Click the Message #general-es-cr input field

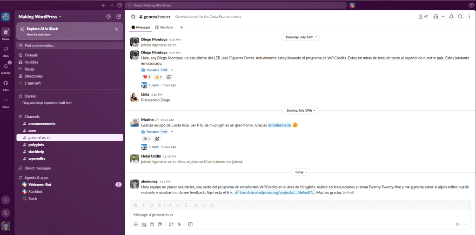coord(301,215)
